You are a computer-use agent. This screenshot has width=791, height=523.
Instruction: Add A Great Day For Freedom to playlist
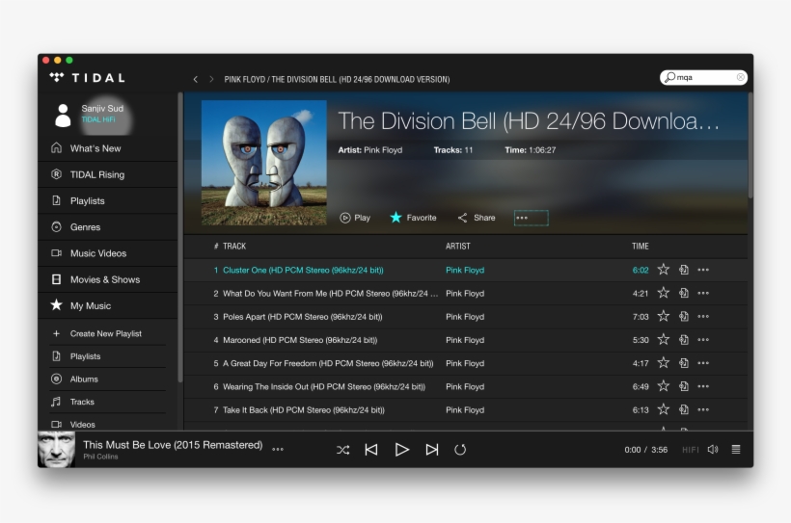[684, 363]
